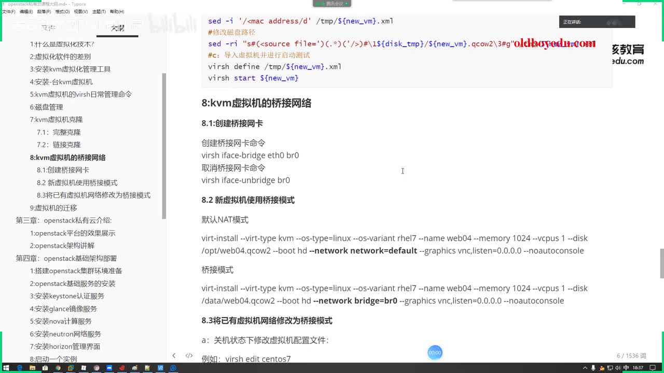
Task: Open the 文件(F) menu
Action: [8, 11]
